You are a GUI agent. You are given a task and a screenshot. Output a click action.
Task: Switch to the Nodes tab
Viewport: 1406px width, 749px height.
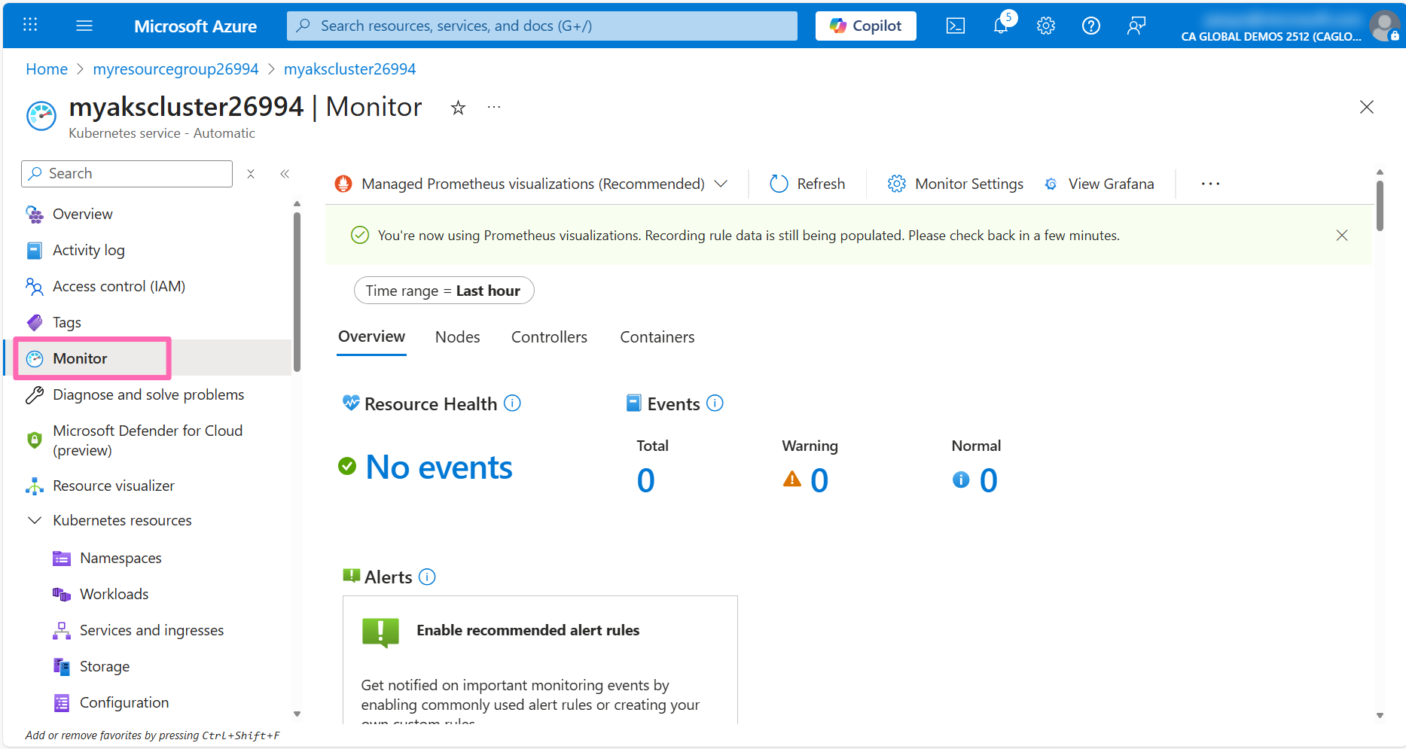[457, 336]
